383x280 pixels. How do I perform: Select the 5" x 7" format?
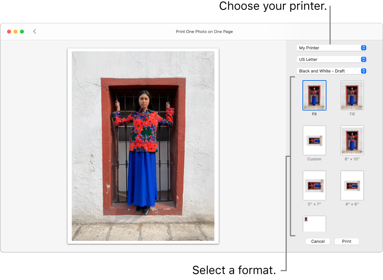click(x=314, y=185)
